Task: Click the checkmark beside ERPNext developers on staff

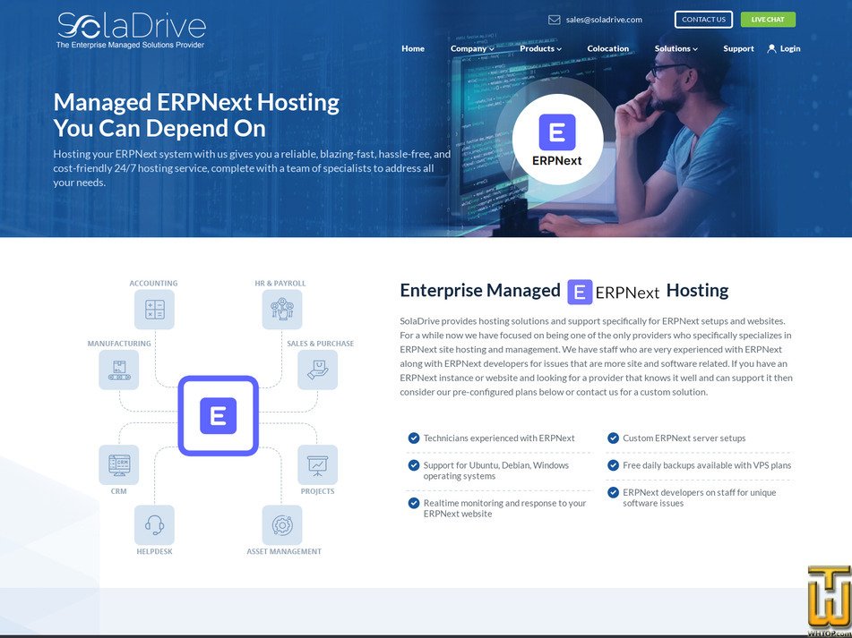Action: [x=613, y=492]
